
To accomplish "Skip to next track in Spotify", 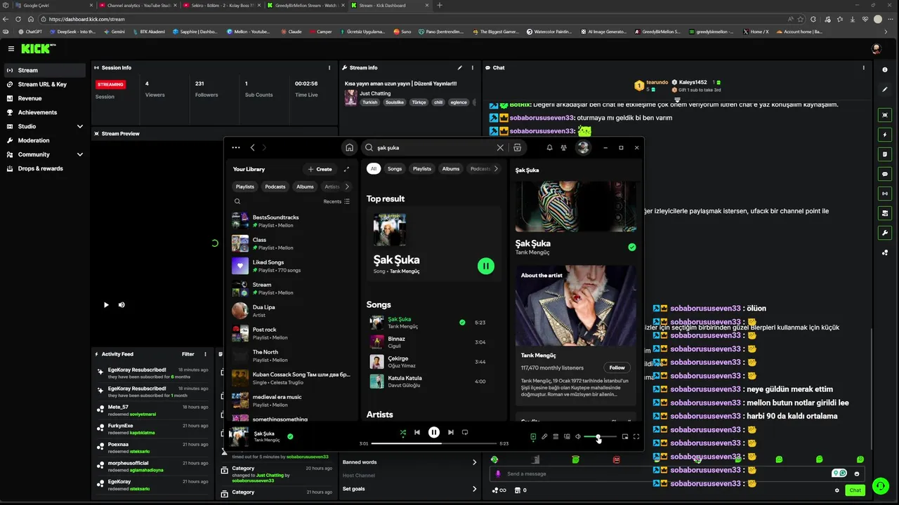I will tap(451, 432).
